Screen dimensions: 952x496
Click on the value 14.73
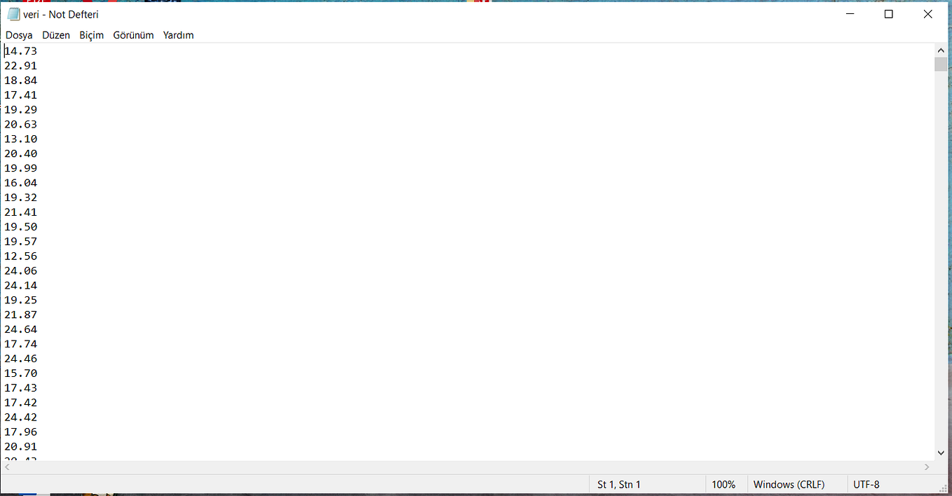point(20,50)
